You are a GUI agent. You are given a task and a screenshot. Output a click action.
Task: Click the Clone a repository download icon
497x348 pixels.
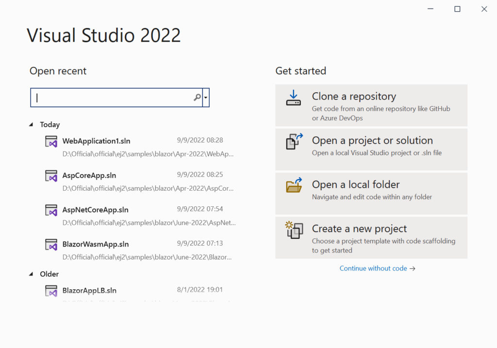[294, 98]
